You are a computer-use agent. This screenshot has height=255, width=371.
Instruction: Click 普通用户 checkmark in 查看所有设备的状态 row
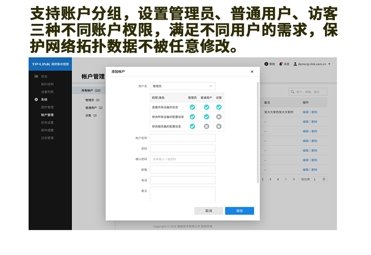point(207,107)
